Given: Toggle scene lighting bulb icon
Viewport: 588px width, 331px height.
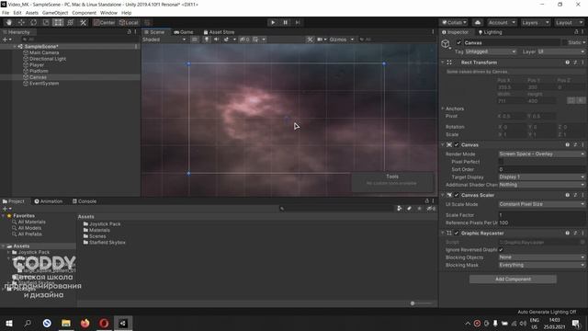Looking at the screenshot, I should [207, 40].
